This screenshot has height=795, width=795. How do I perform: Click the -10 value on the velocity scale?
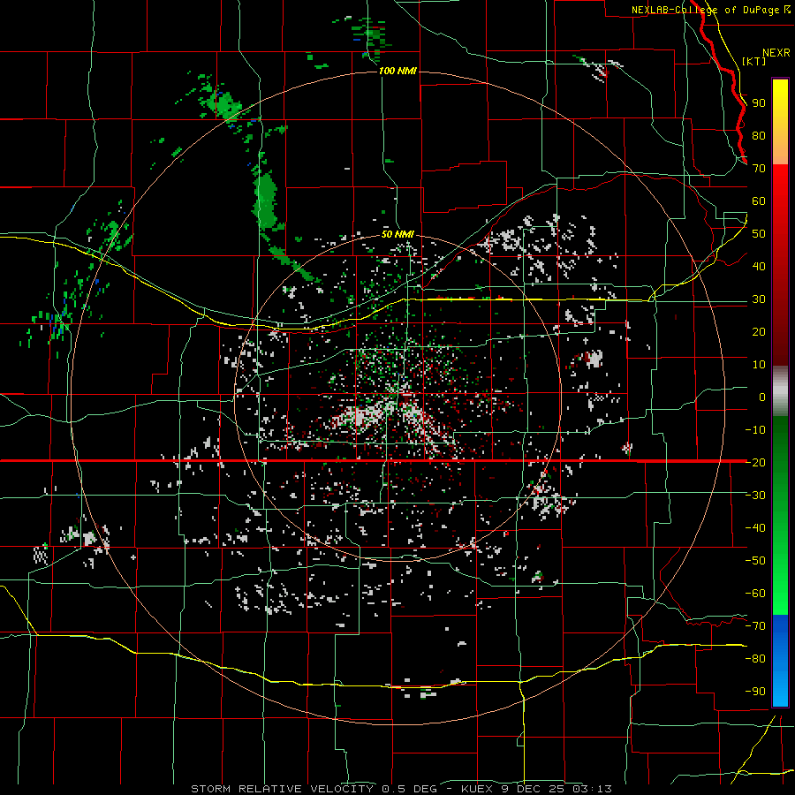tap(755, 430)
